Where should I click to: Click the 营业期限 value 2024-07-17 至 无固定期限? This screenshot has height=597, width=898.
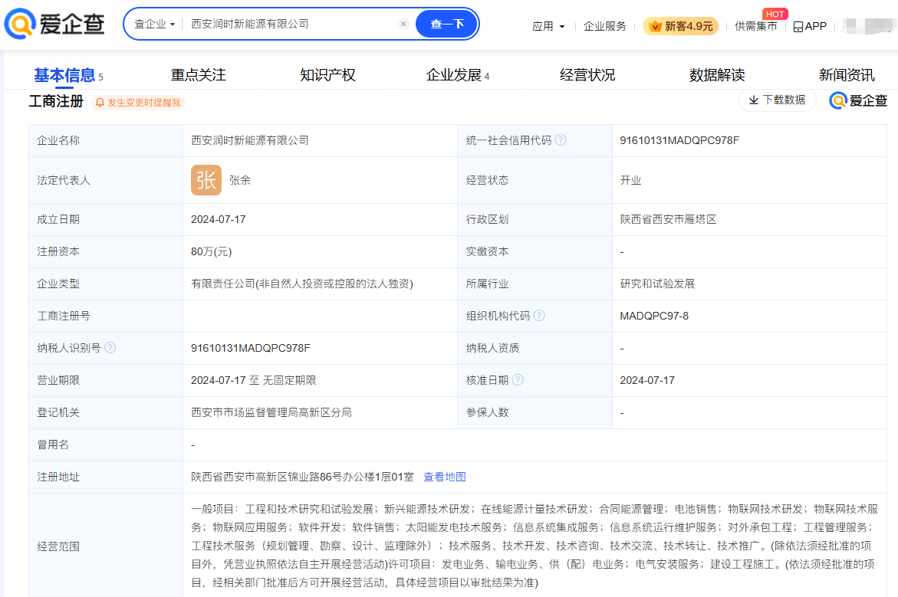tap(253, 380)
